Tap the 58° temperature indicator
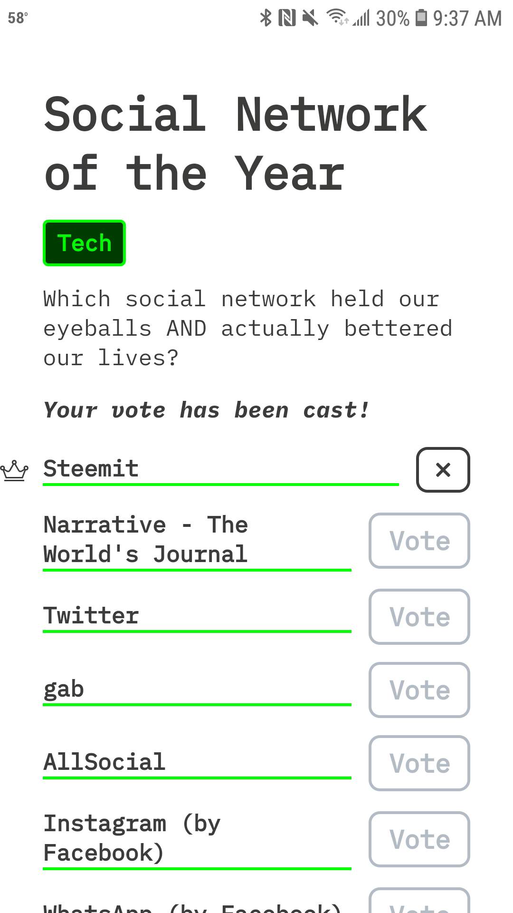This screenshot has width=513, height=913. coord(18,18)
